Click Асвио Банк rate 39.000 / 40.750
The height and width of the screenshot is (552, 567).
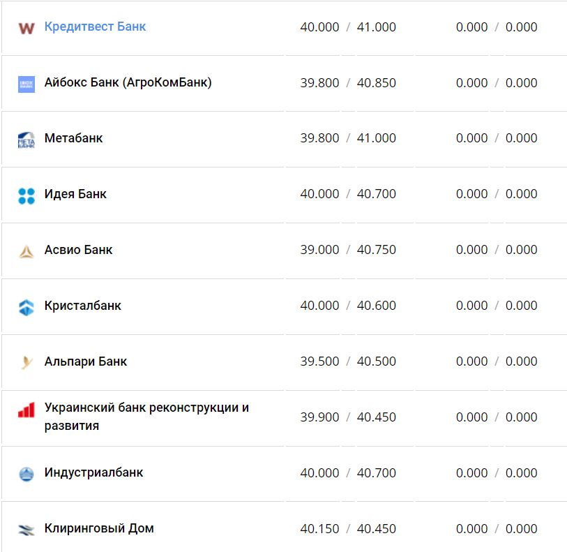tap(348, 250)
